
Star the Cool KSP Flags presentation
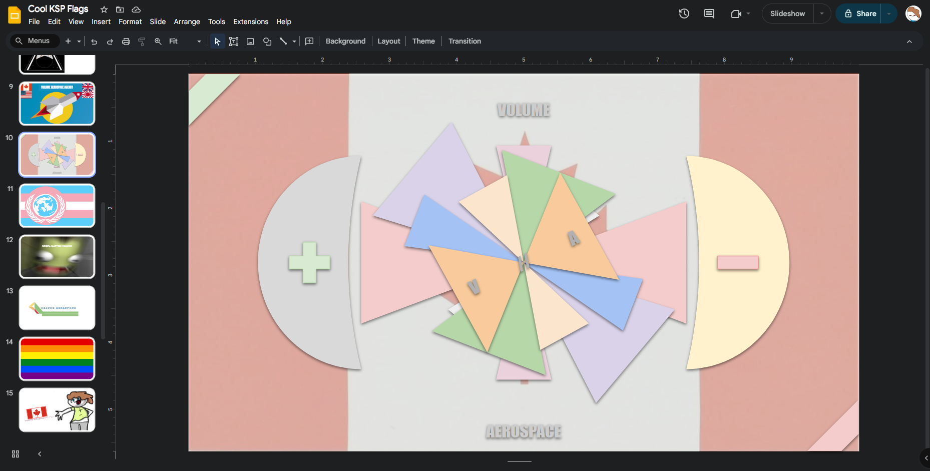104,10
